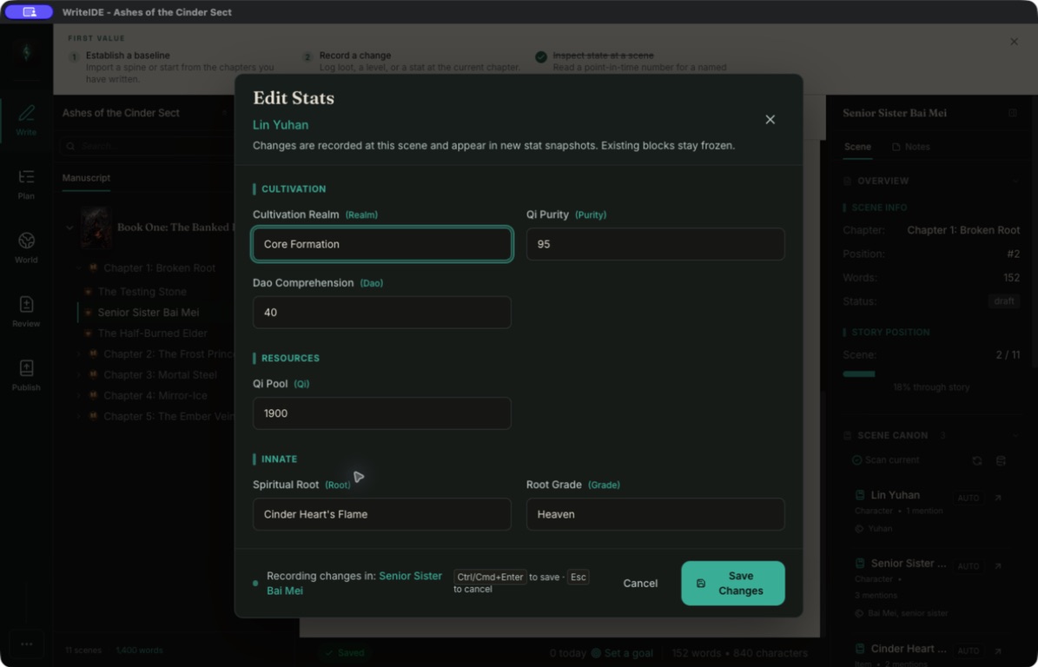Click the Save Changes button

[x=733, y=584]
